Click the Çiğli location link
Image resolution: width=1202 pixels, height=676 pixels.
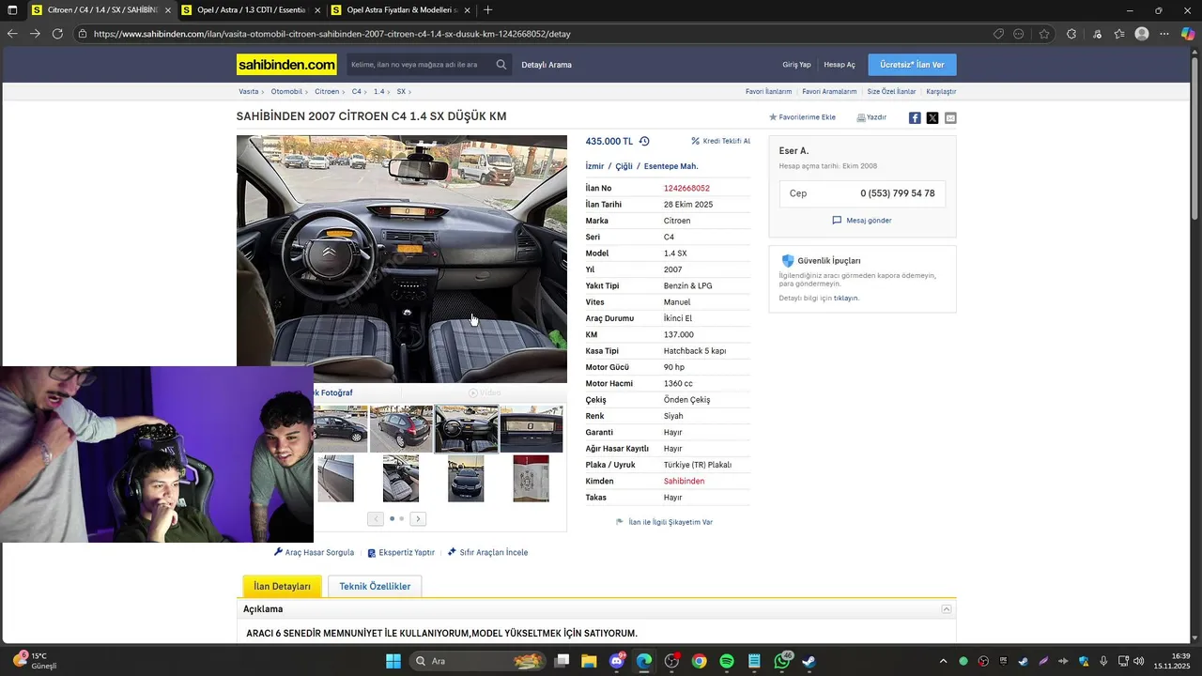(624, 166)
